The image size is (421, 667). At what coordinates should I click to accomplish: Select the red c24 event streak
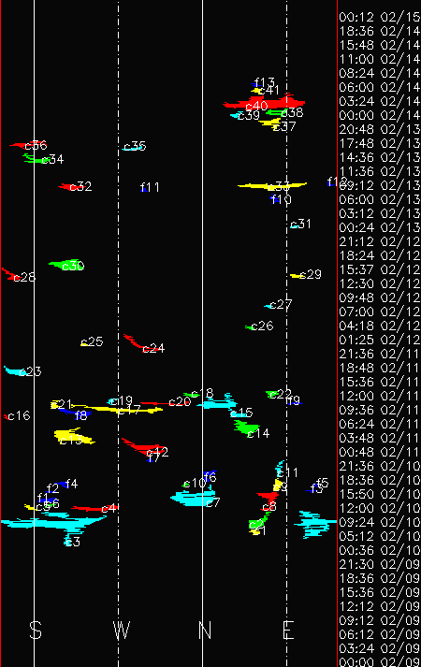[139, 343]
